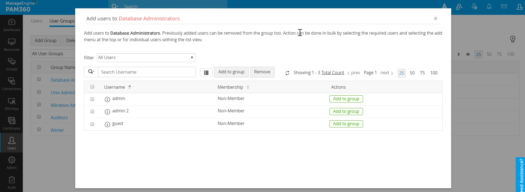Image resolution: width=525 pixels, height=192 pixels.
Task: Open the Wintel group link in background
Action: (57, 130)
